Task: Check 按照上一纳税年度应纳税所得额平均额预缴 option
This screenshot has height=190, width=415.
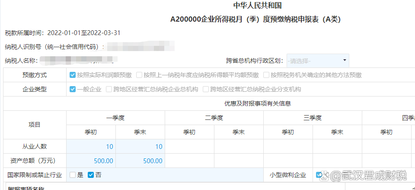Action: click(139, 75)
